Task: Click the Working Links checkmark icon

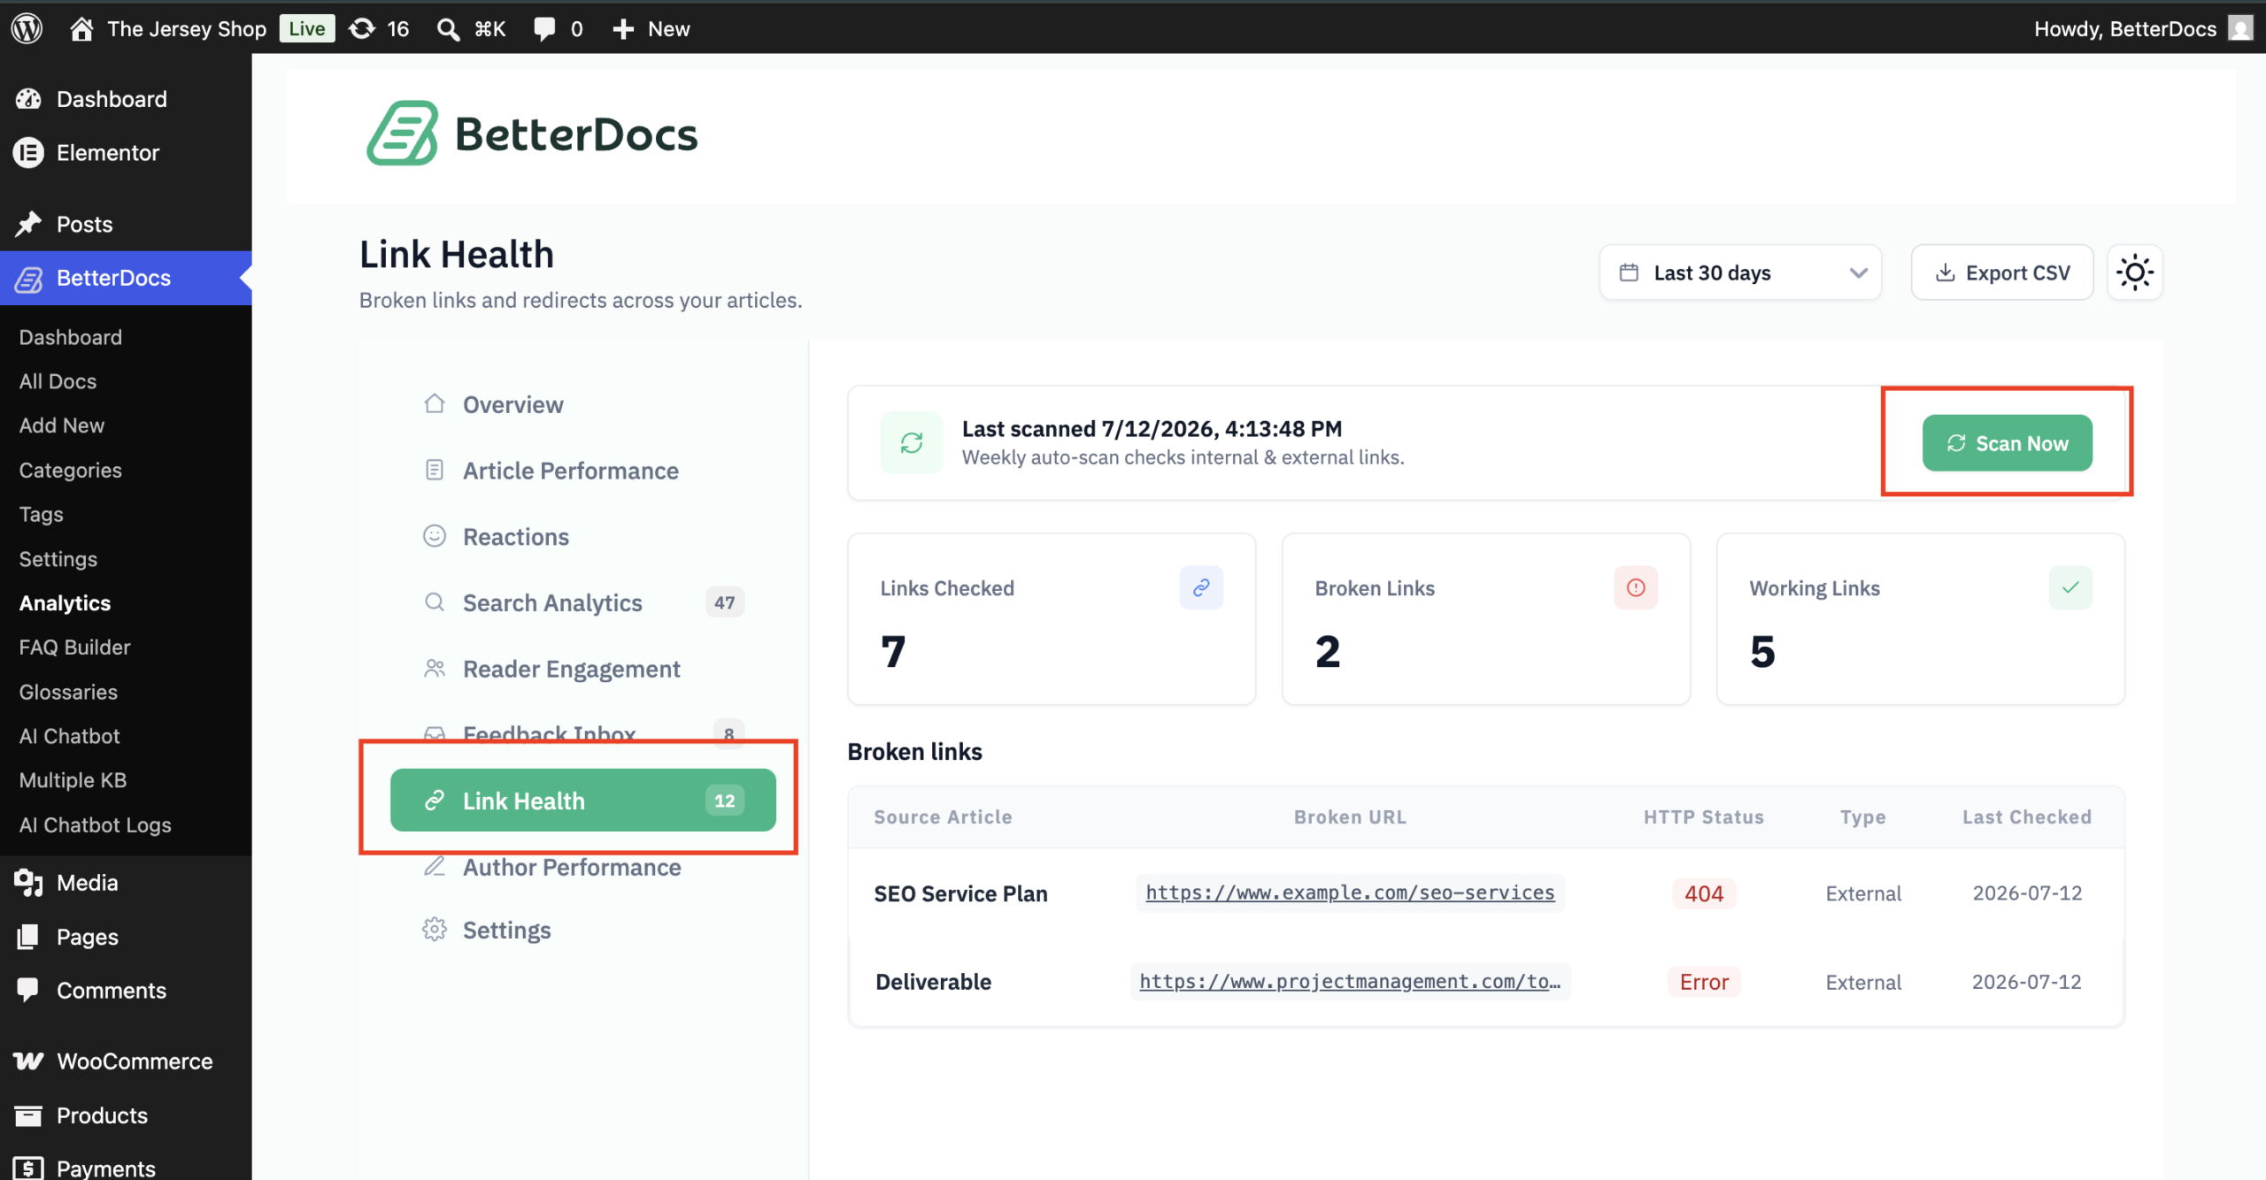Action: click(x=2069, y=587)
